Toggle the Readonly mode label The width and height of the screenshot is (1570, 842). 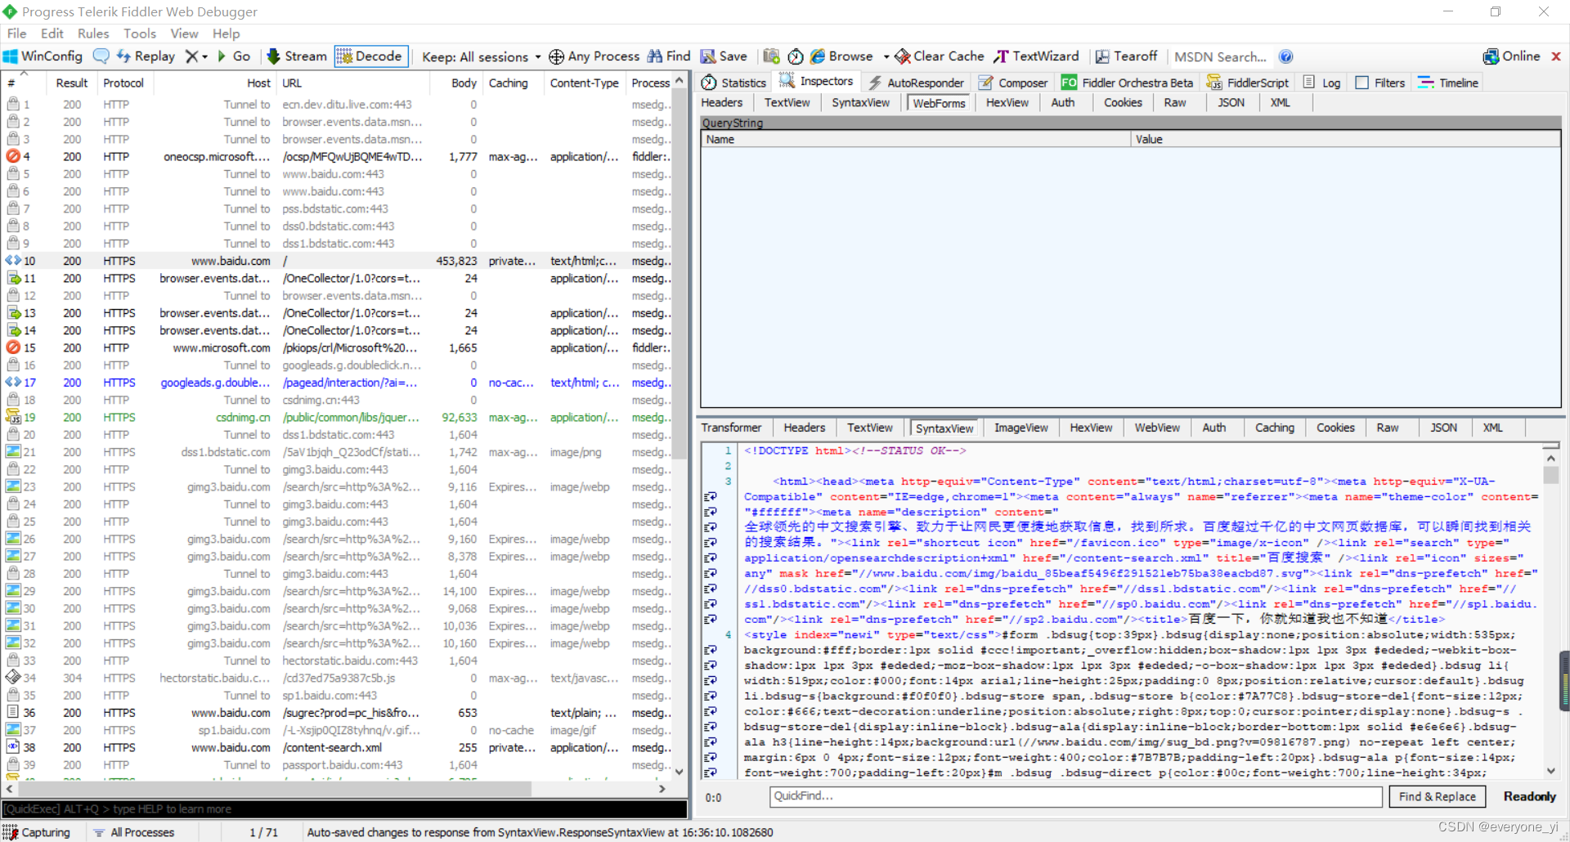pos(1529,796)
